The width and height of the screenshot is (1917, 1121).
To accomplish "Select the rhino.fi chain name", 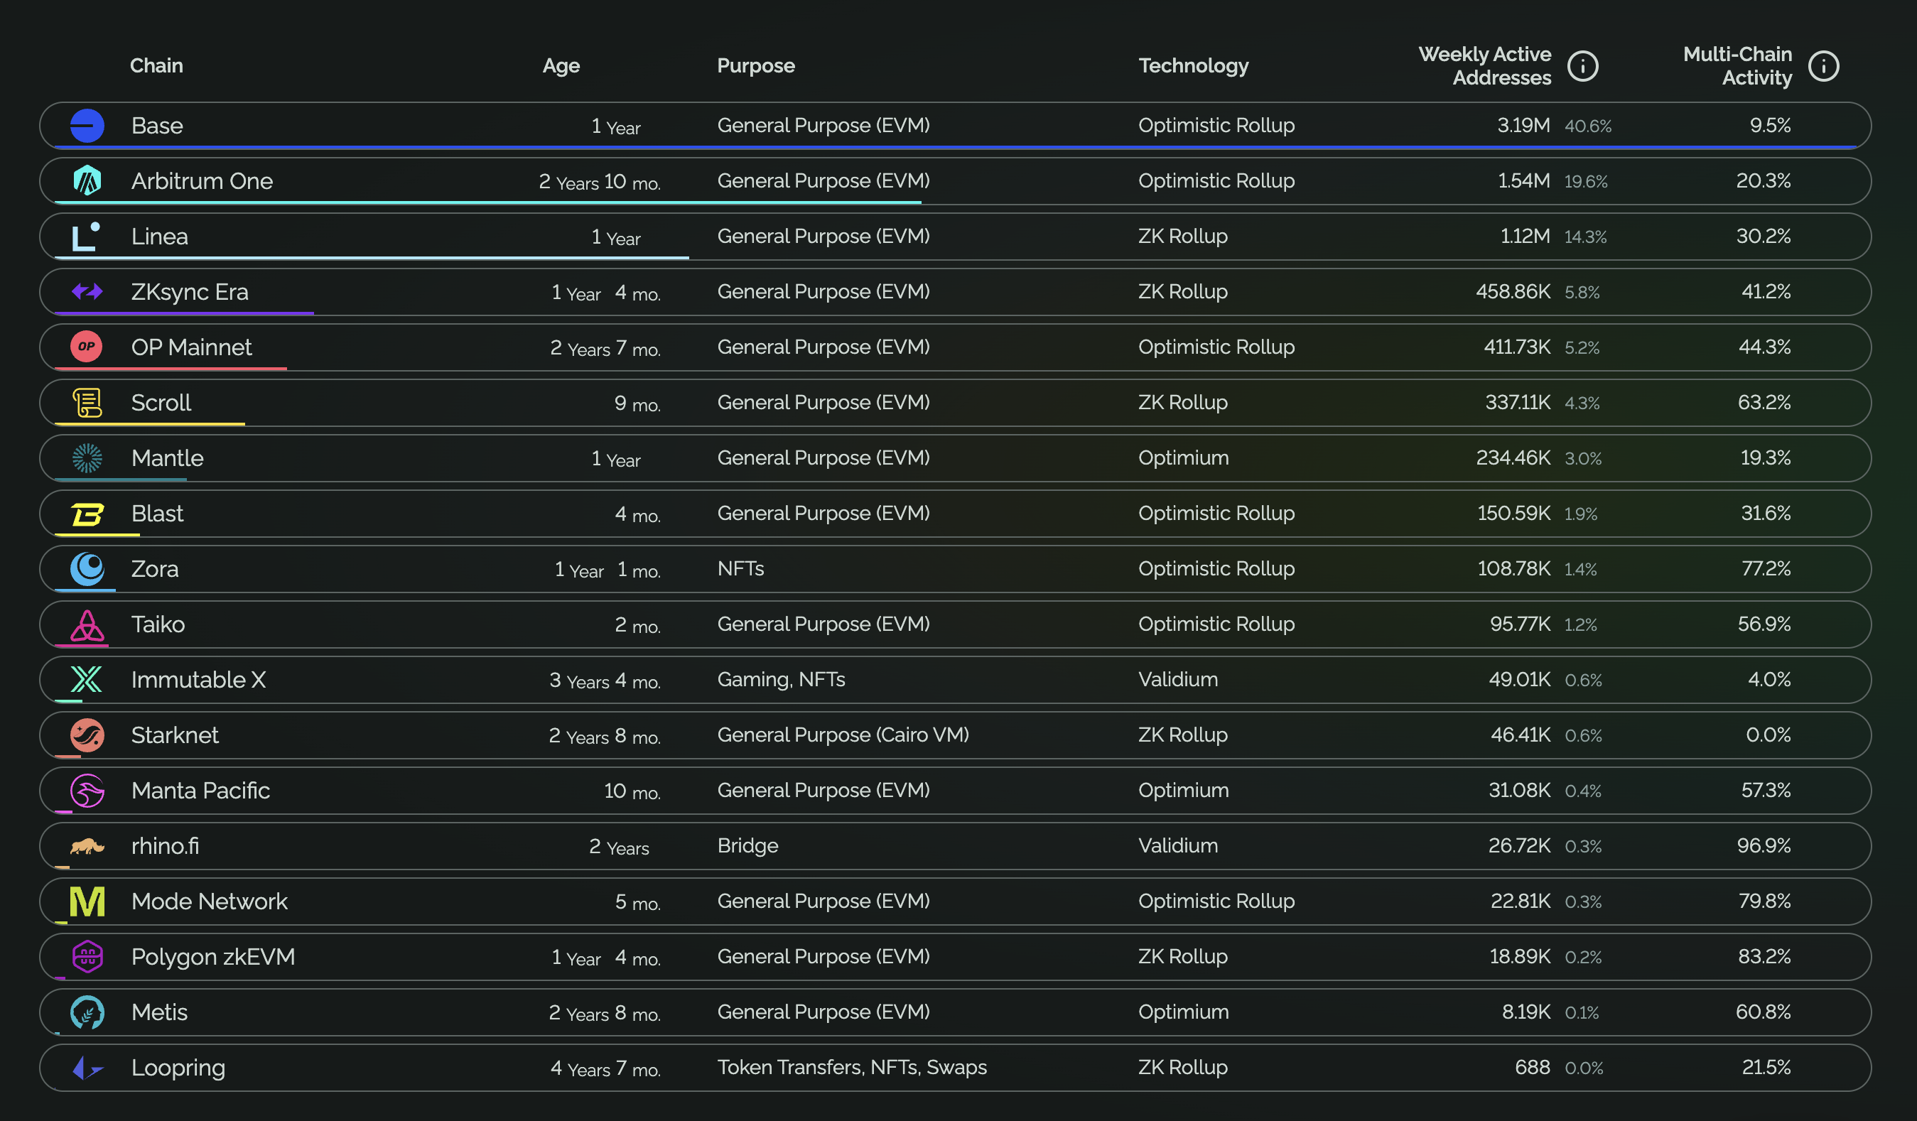I will [165, 845].
